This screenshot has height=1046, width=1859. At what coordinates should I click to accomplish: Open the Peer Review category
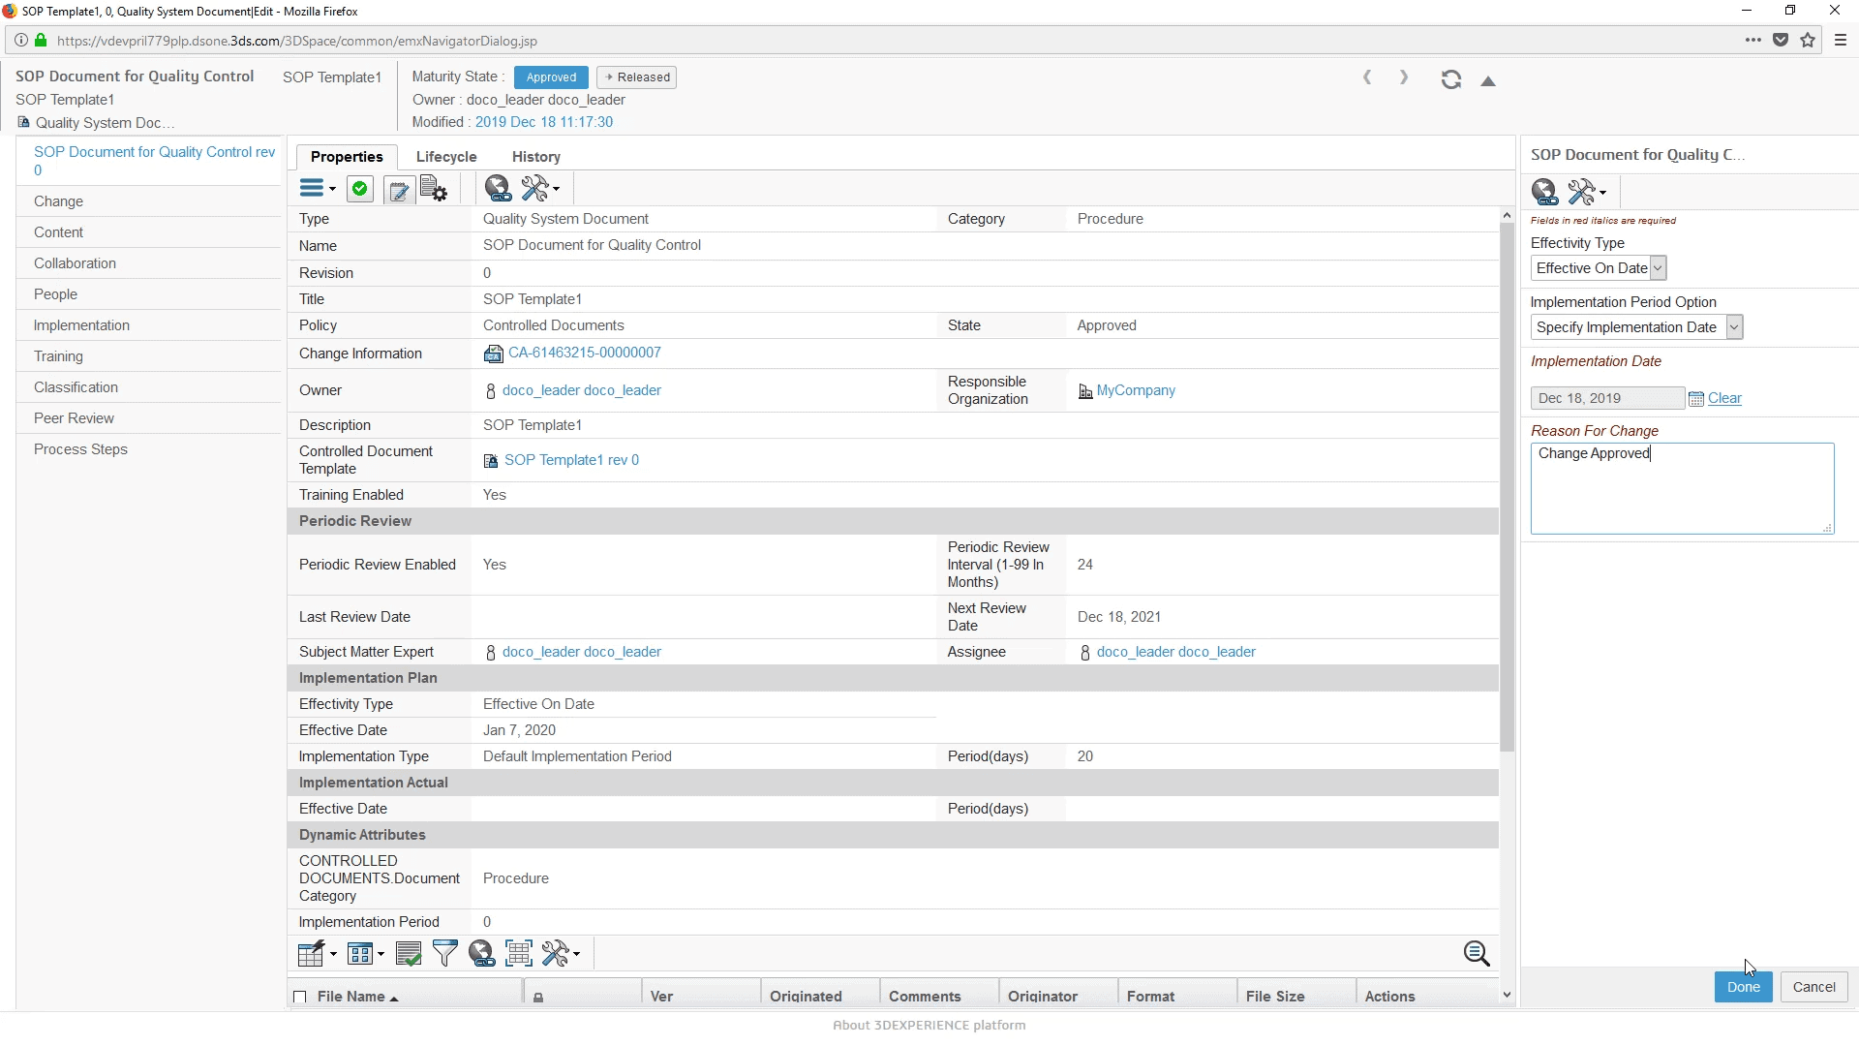coord(74,418)
